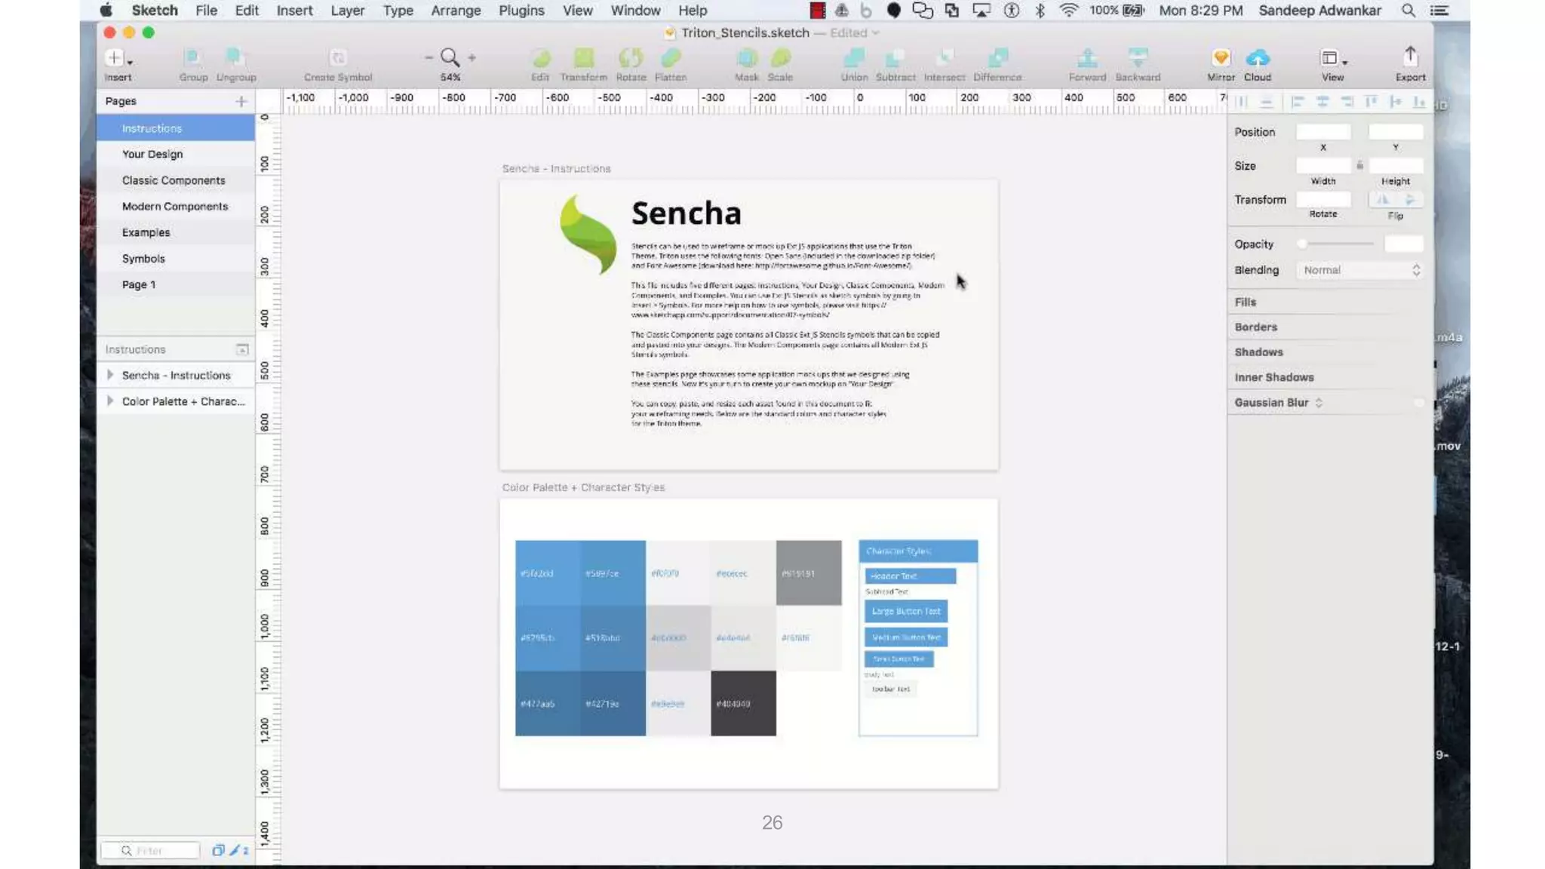The height and width of the screenshot is (869, 1545).
Task: Open the Apple menu
Action: coord(106,11)
